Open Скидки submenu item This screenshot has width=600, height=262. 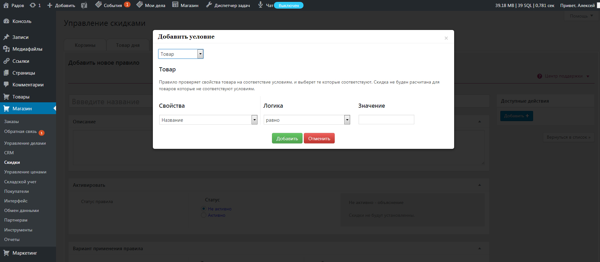pyautogui.click(x=12, y=162)
